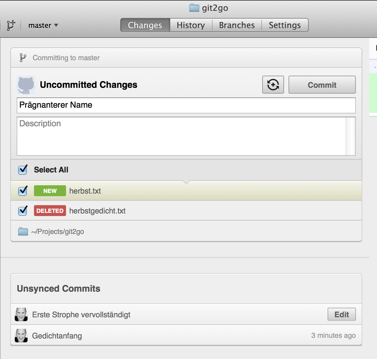Uncheck the herbst.txt file checkbox

pos(23,191)
